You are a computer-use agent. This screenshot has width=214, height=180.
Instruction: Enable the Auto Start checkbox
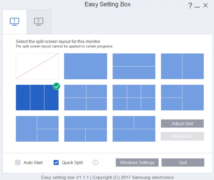pos(18,162)
